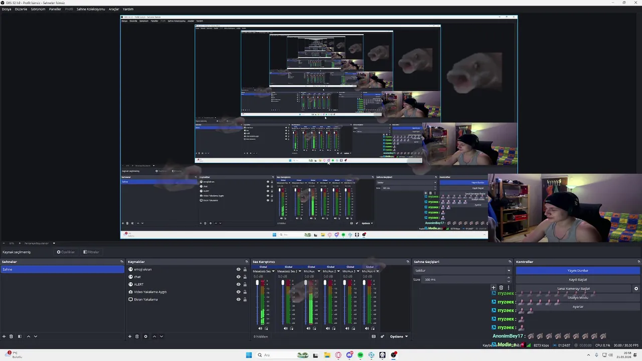This screenshot has height=361, width=642.
Task: Pop out the Ses Karıştırıcı dock
Action: click(408, 262)
